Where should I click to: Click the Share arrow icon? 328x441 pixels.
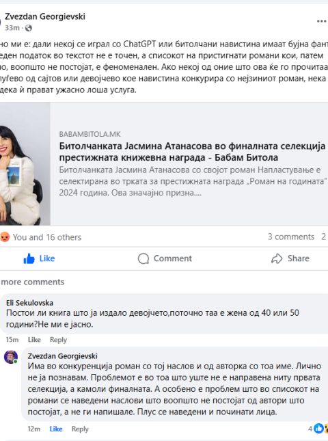click(277, 258)
